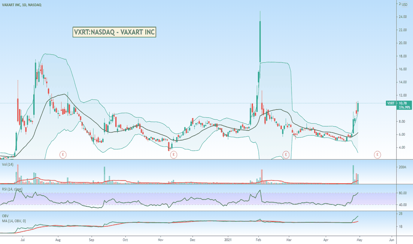
Task: Click the 40.00 RSI axis label
Action: (x=403, y=205)
